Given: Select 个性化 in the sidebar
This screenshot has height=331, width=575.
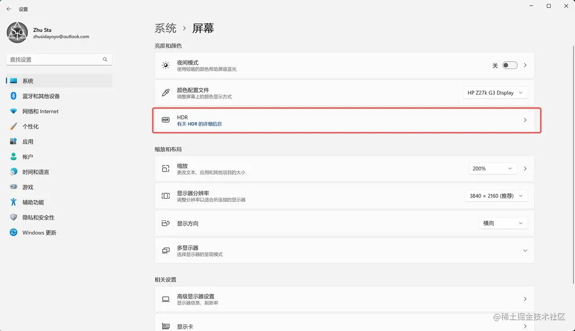Looking at the screenshot, I should click(32, 126).
